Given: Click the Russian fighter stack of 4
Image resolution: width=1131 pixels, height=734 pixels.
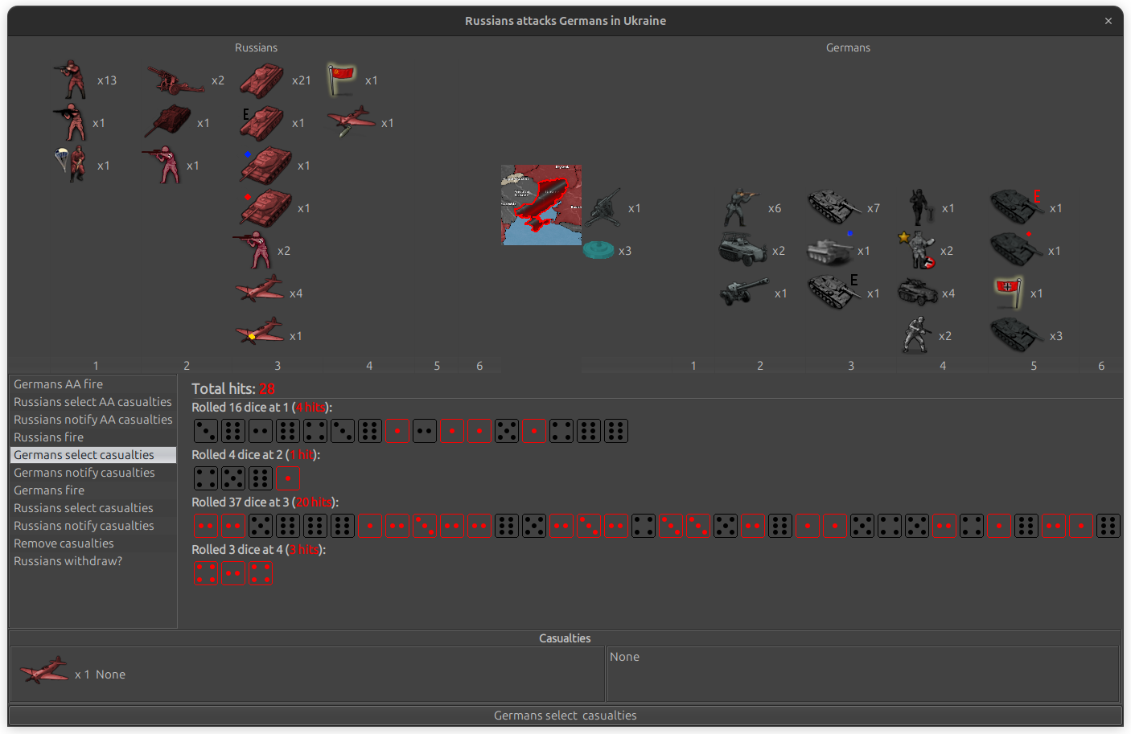Looking at the screenshot, I should (260, 291).
